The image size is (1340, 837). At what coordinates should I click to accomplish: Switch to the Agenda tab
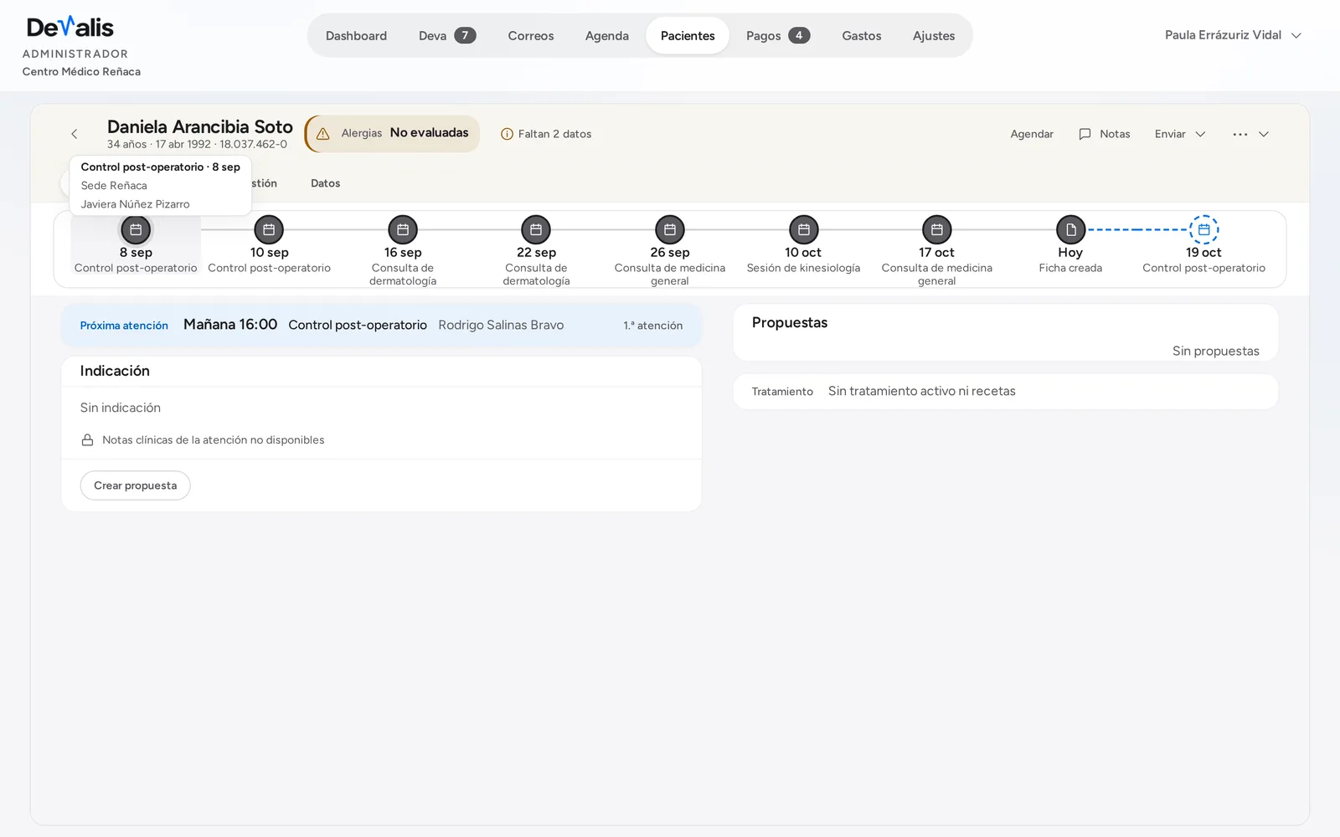click(x=607, y=36)
